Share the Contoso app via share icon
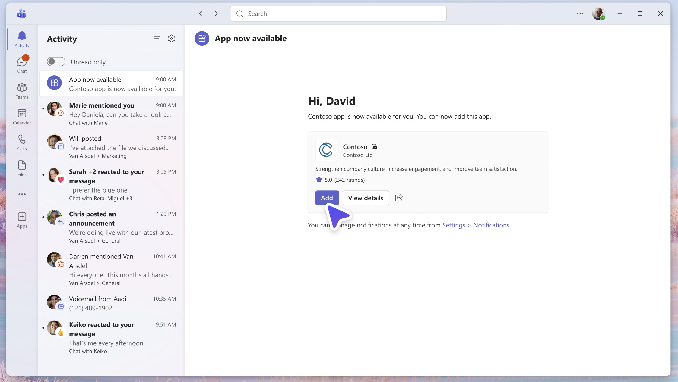Image resolution: width=678 pixels, height=382 pixels. pyautogui.click(x=399, y=198)
